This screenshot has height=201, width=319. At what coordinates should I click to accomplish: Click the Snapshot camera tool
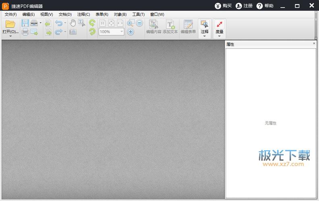point(72,32)
